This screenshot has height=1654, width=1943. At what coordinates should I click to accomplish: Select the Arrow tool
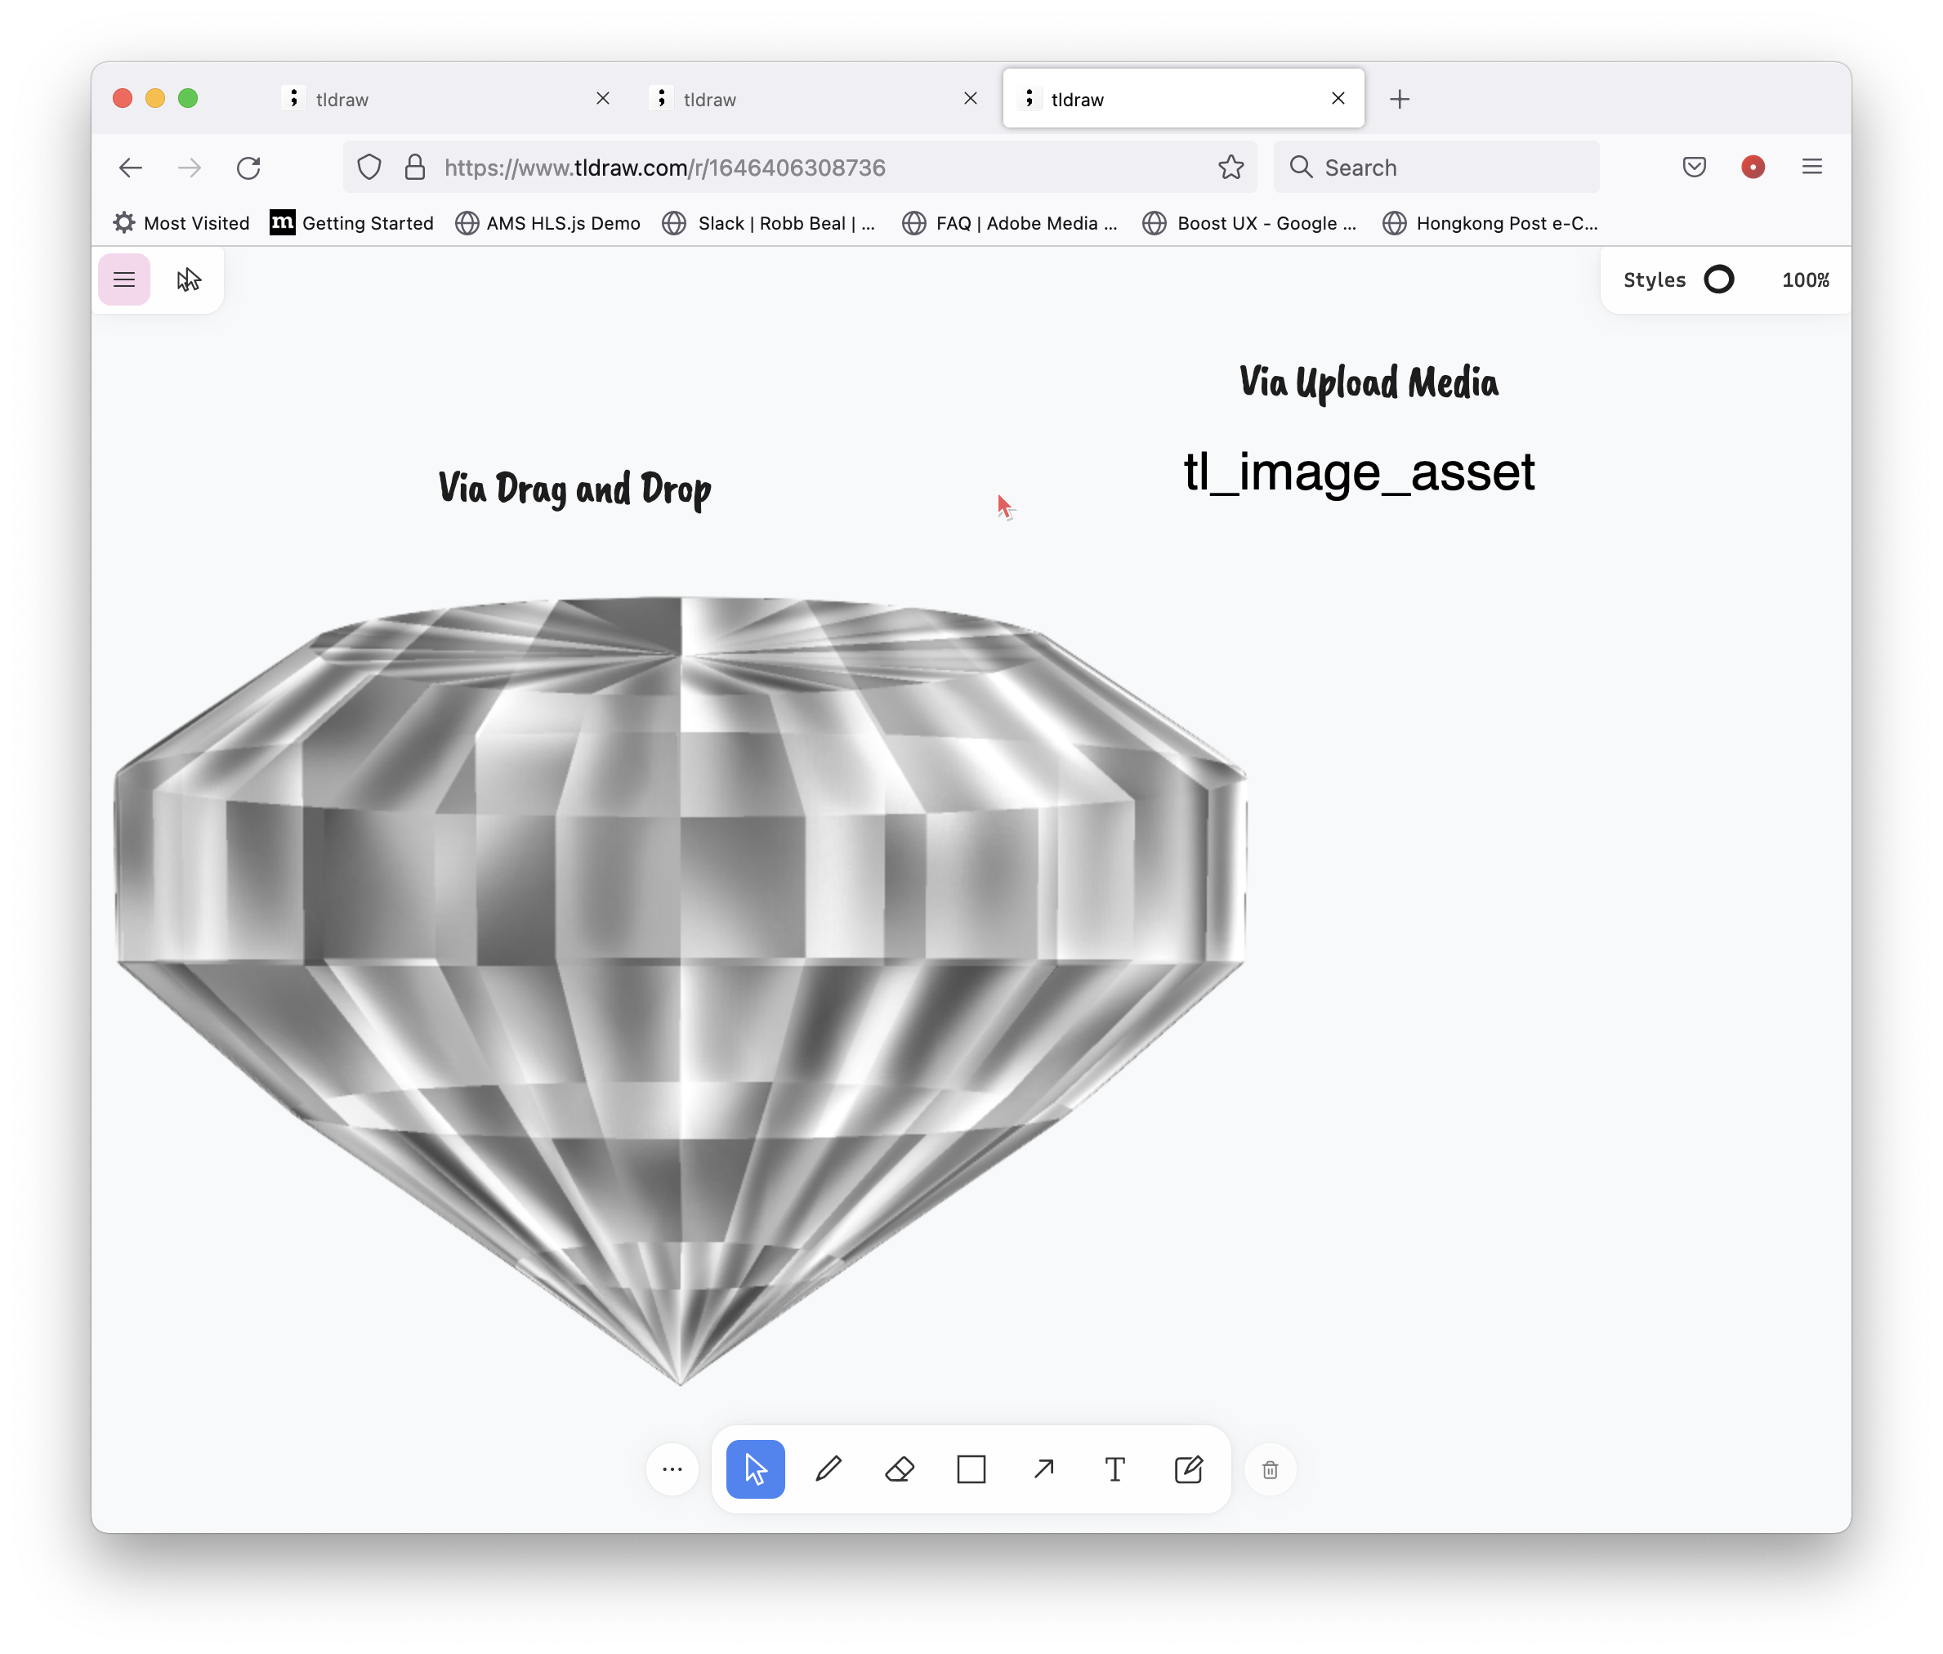(x=1043, y=1469)
